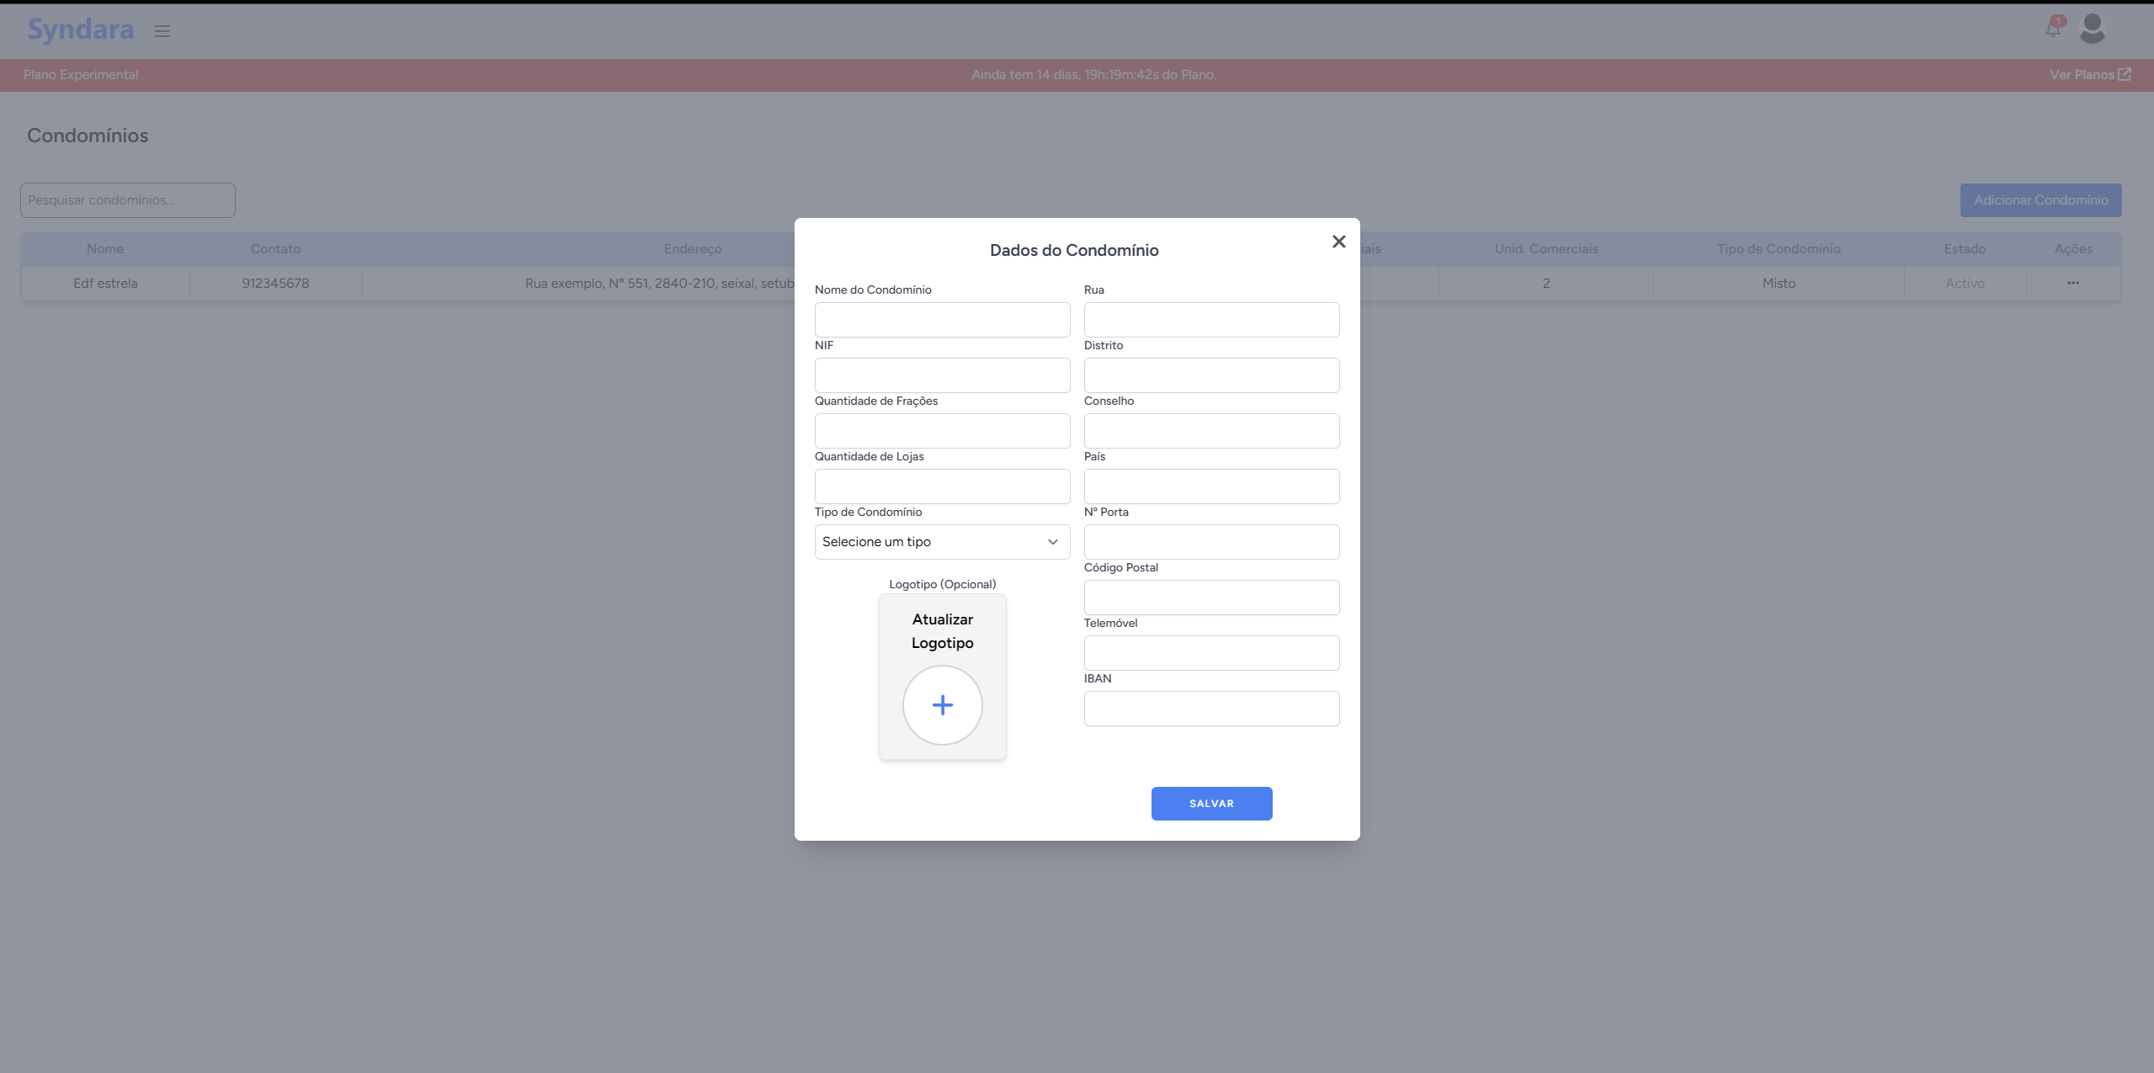Expand the Tipo de Condomínio dropdown
The width and height of the screenshot is (2154, 1073).
click(x=942, y=542)
